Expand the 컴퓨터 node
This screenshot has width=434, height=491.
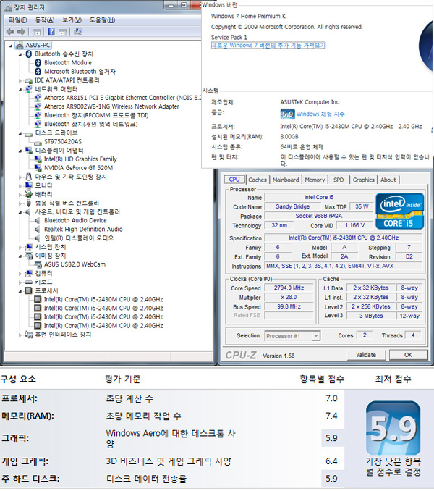pos(20,274)
